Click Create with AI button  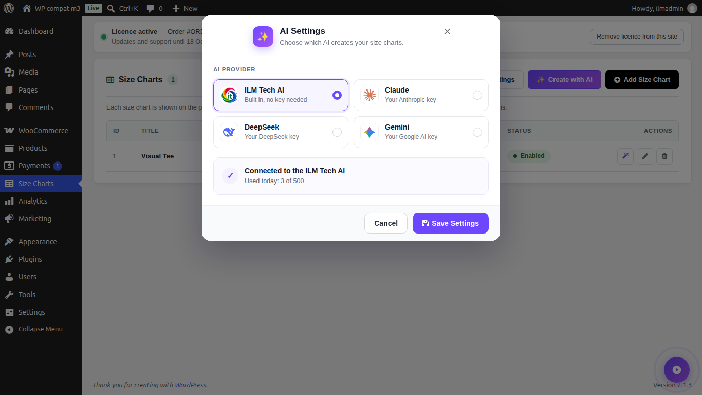(564, 80)
